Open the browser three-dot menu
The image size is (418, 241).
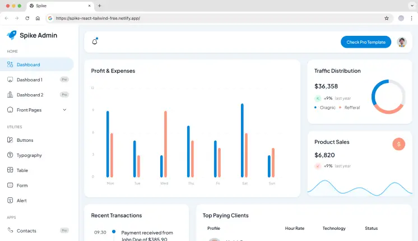pos(411,18)
